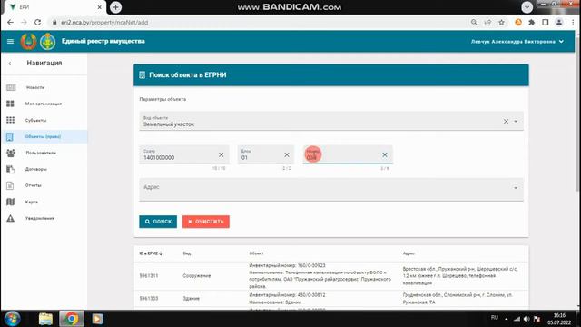Open Пользователи in the navigation
This screenshot has height=327, width=581.
pyautogui.click(x=41, y=153)
